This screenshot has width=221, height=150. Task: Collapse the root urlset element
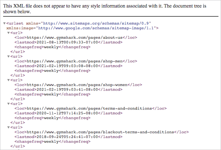pos(4,23)
